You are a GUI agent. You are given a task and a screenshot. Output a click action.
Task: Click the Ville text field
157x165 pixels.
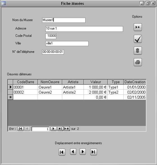click(67, 44)
